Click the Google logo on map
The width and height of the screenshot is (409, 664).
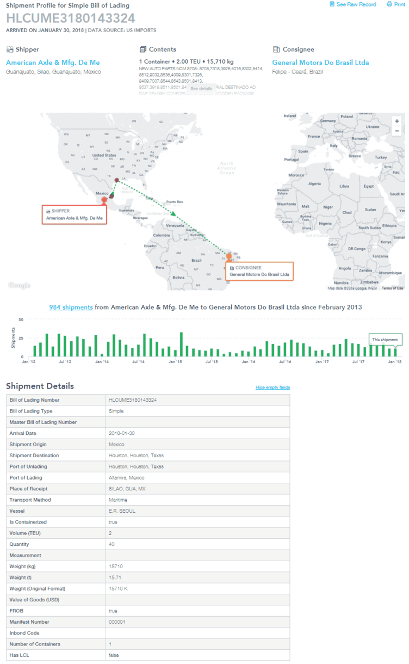[20, 286]
